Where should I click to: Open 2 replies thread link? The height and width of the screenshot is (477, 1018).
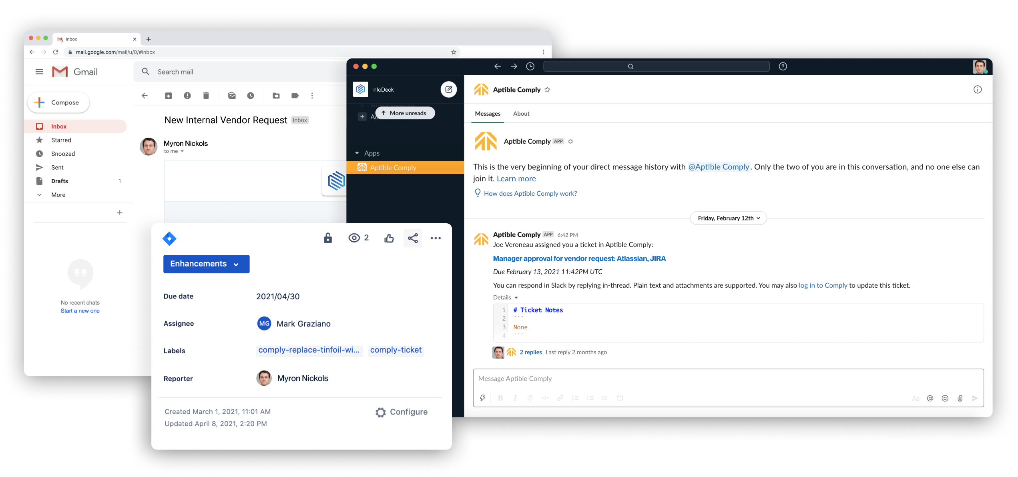pos(531,352)
